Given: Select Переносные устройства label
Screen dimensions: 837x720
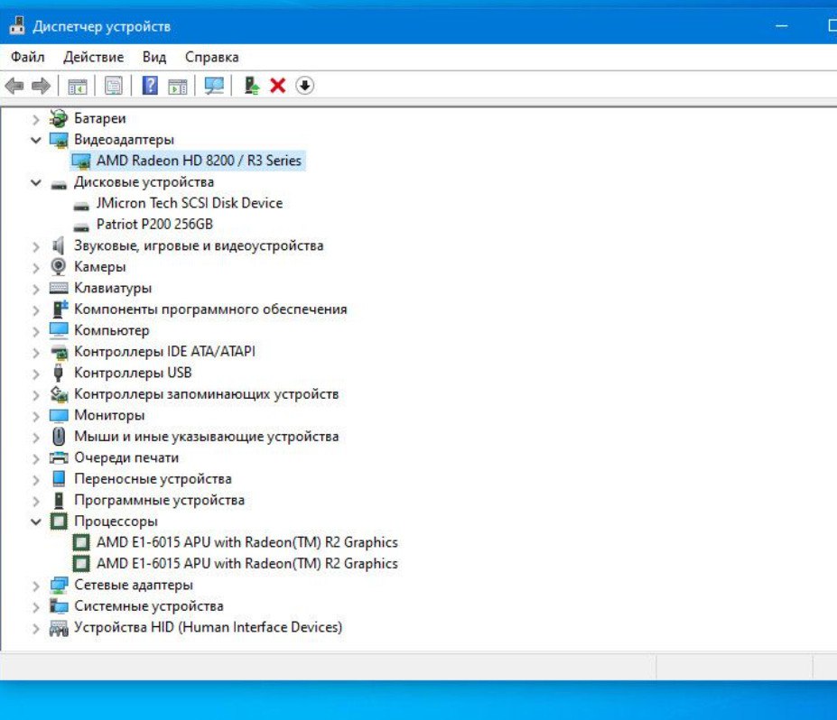Looking at the screenshot, I should coord(153,479).
